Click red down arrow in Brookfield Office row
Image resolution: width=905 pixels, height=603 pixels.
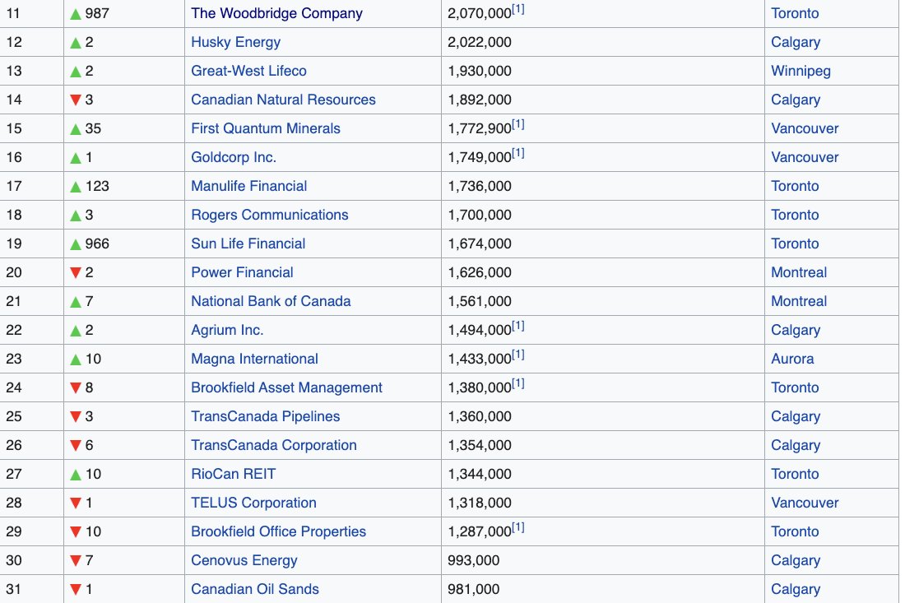point(76,532)
